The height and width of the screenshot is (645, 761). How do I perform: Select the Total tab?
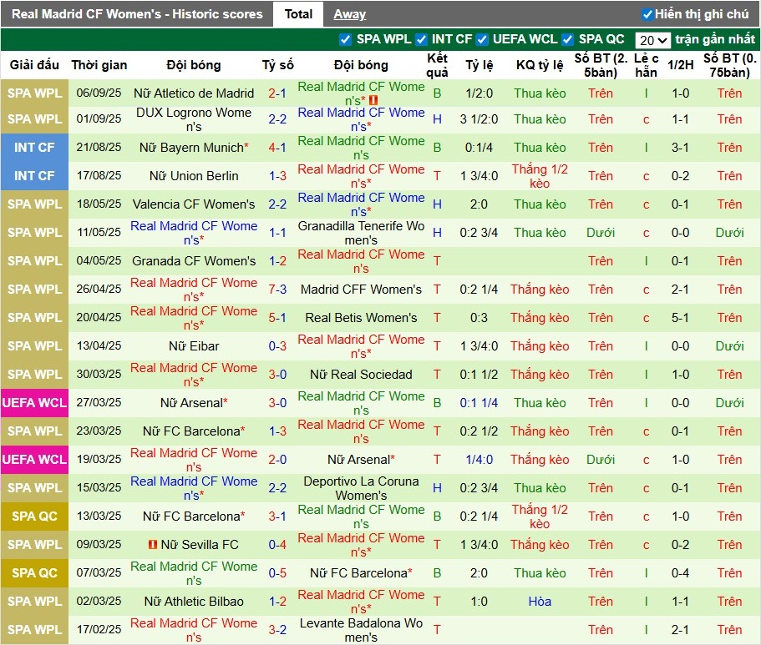tap(298, 14)
